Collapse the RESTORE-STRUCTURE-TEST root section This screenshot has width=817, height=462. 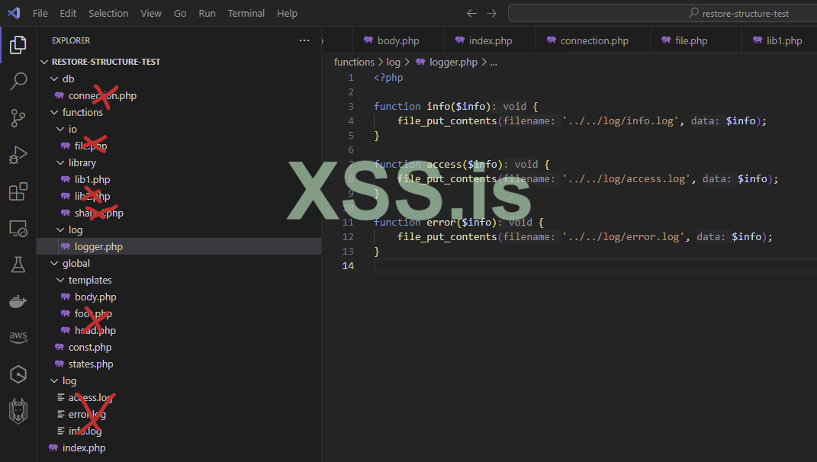tap(105, 62)
